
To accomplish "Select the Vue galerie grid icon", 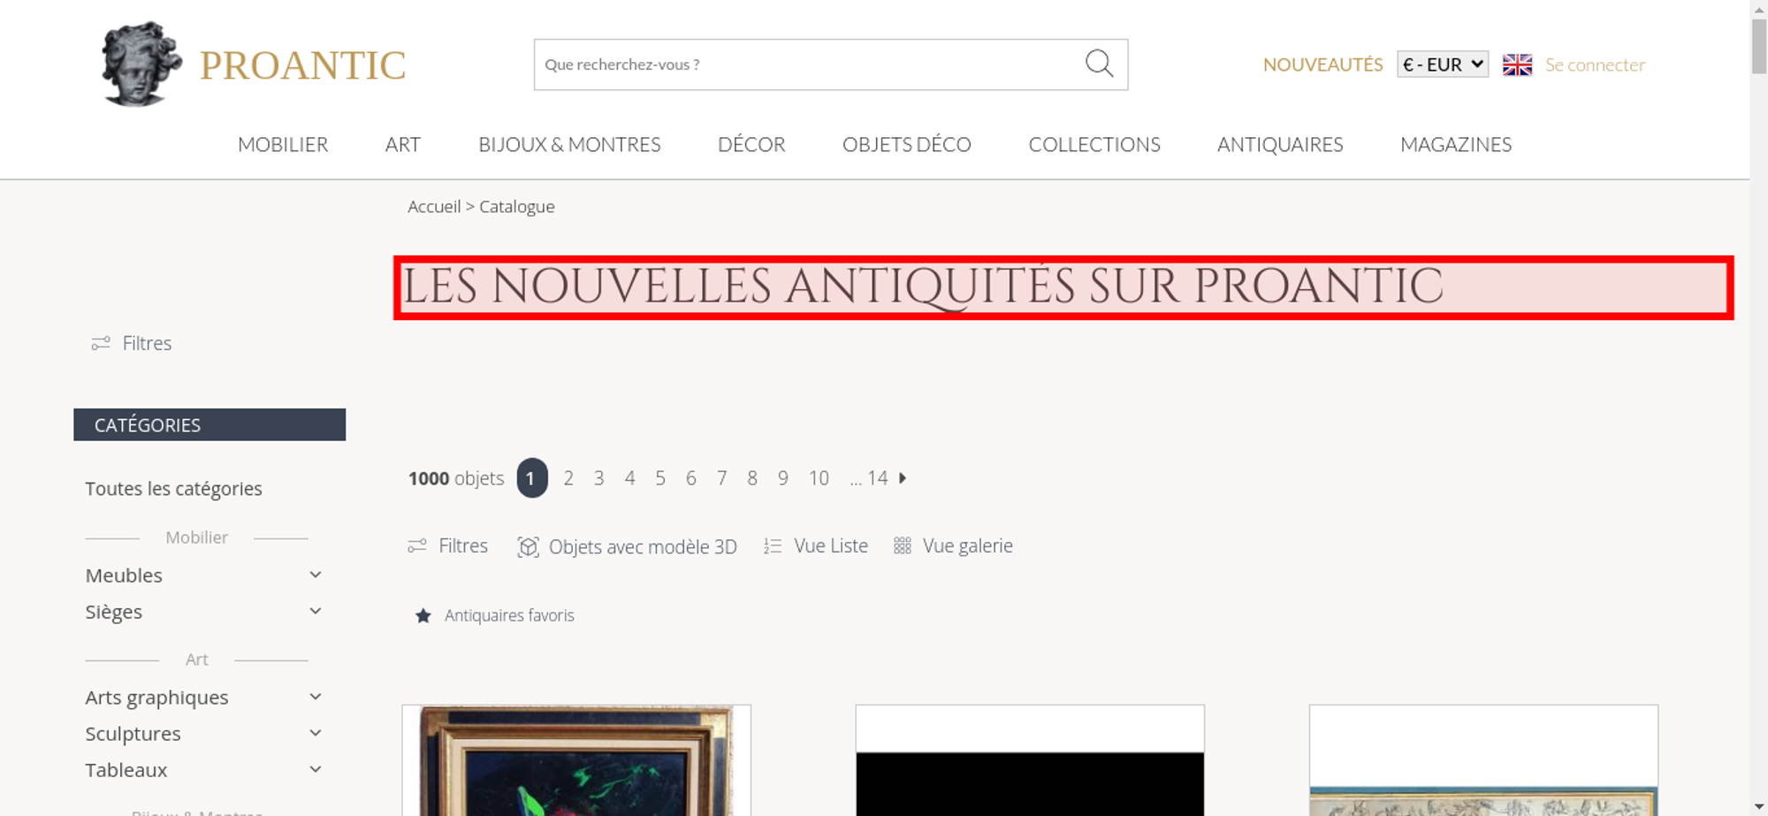I will coord(902,546).
